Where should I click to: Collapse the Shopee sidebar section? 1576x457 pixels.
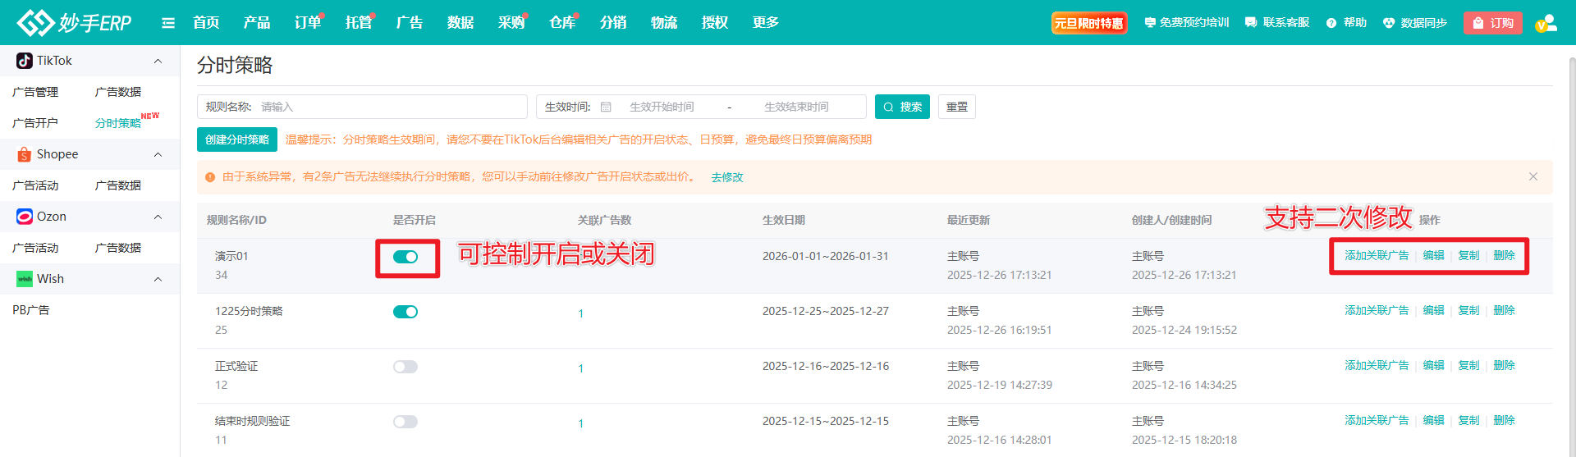point(158,154)
